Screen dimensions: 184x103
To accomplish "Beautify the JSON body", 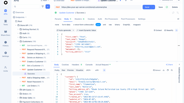I will [x=169, y=30].
